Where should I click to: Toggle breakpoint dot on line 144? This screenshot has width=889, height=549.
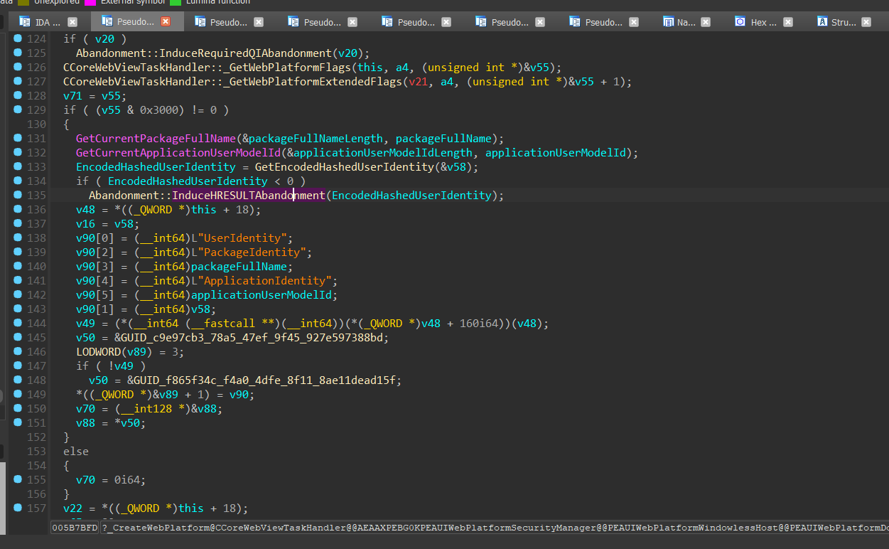pyautogui.click(x=18, y=323)
